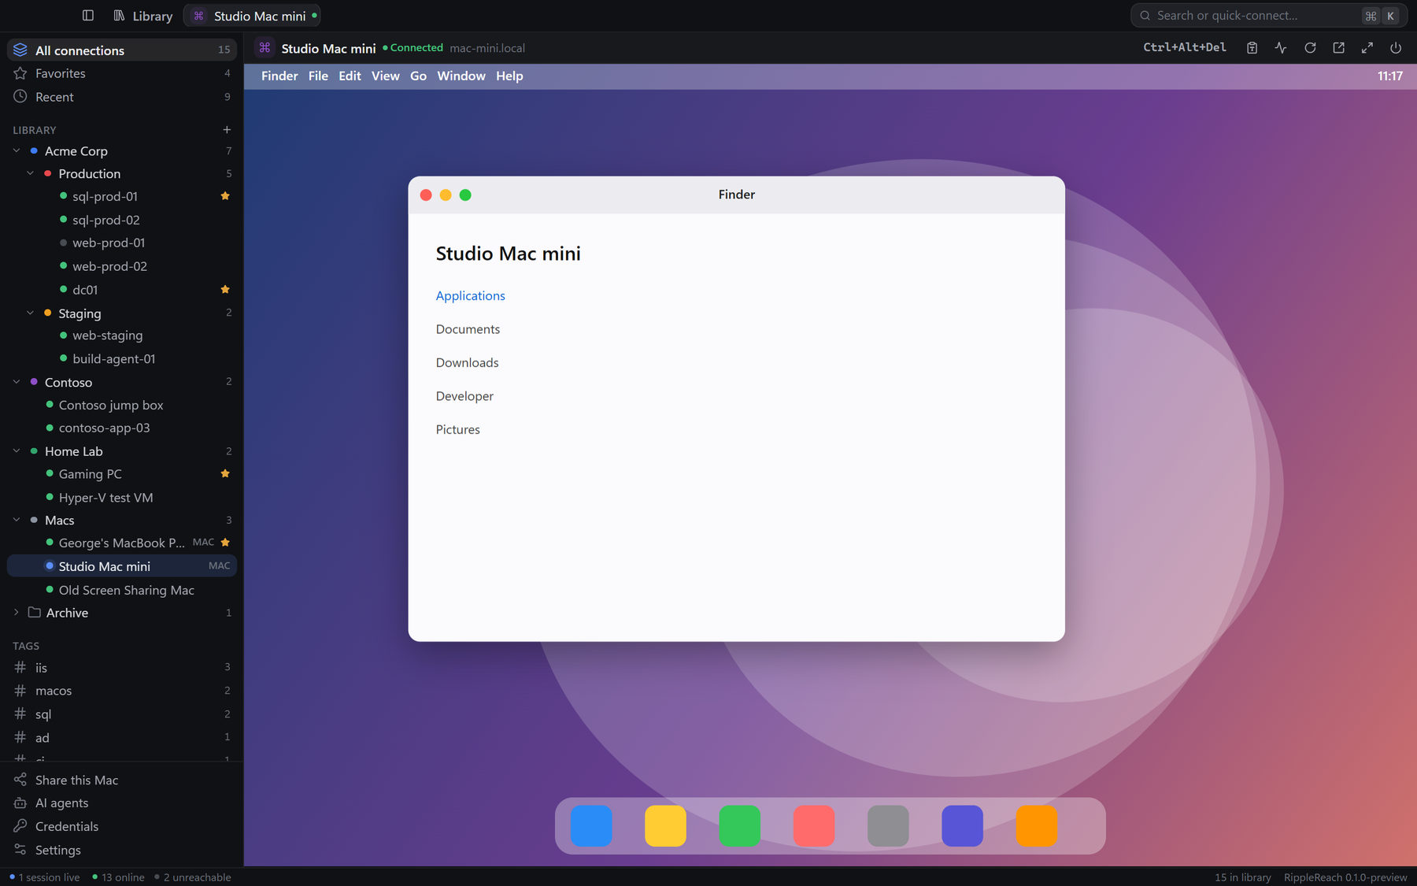Unfavorite Gaming PC using its star

(225, 474)
